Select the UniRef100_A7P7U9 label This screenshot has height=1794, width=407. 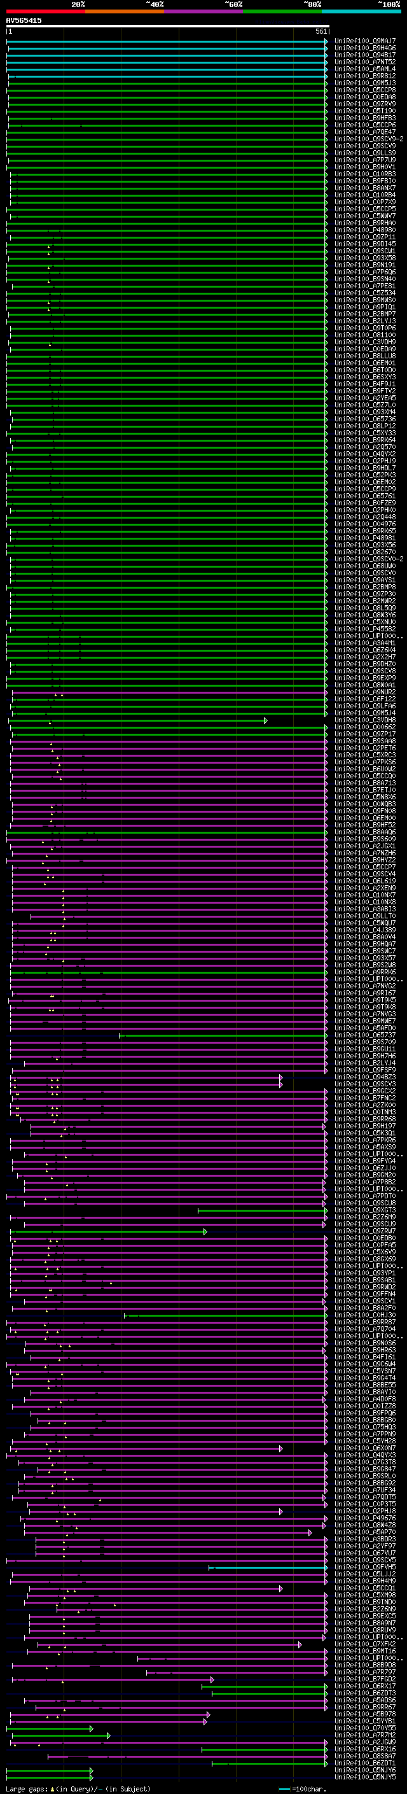point(364,160)
